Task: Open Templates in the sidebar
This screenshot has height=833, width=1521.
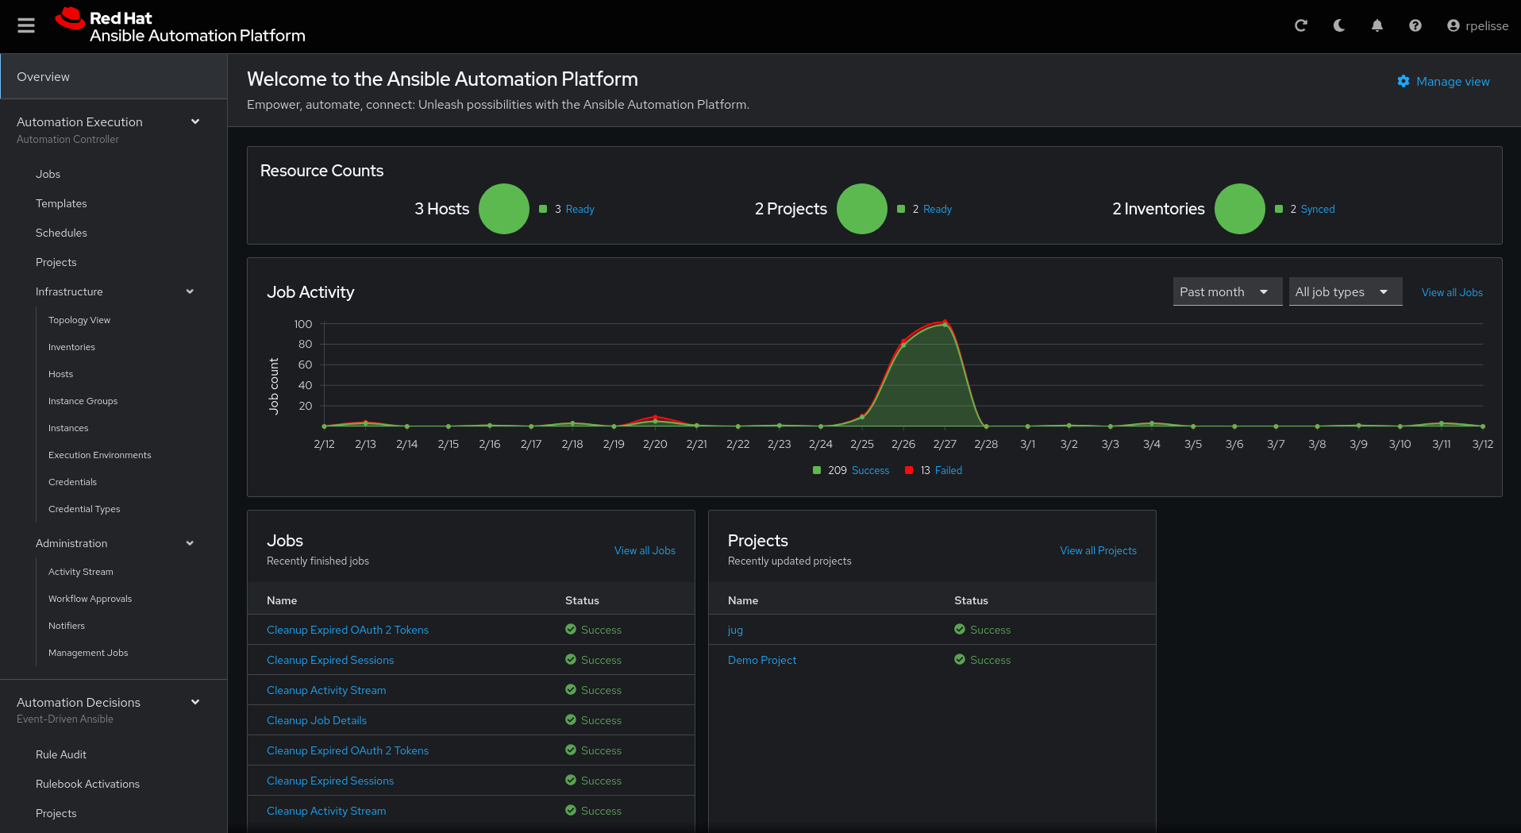Action: (x=61, y=203)
